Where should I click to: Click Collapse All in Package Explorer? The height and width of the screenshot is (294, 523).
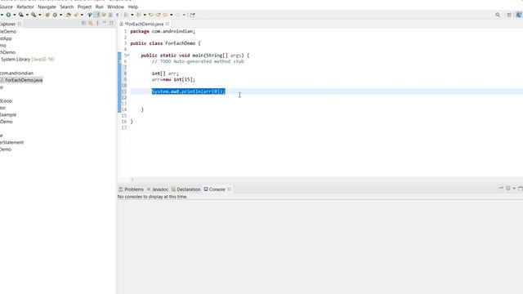[x=83, y=23]
